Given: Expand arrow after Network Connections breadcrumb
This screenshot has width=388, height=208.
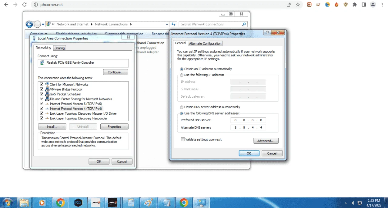Looking at the screenshot, I should (x=131, y=24).
